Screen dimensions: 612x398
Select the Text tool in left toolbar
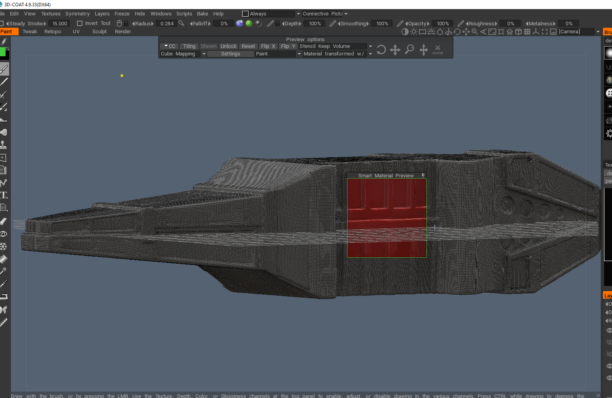pyautogui.click(x=4, y=195)
